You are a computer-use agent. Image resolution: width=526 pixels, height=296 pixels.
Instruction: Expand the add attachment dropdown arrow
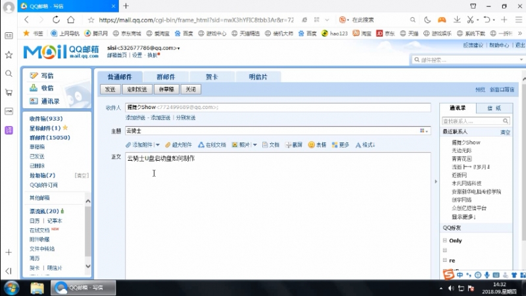[157, 145]
